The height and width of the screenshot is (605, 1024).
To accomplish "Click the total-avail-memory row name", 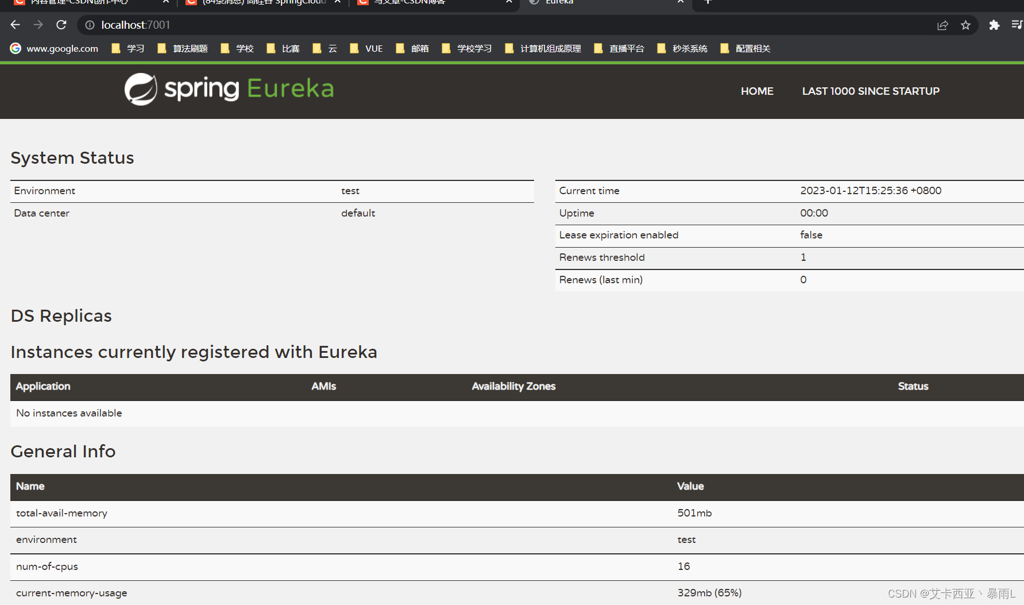I will (61, 513).
